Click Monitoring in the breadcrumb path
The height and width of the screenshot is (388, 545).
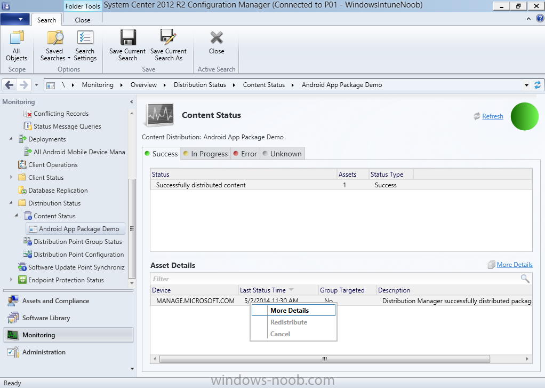click(98, 85)
